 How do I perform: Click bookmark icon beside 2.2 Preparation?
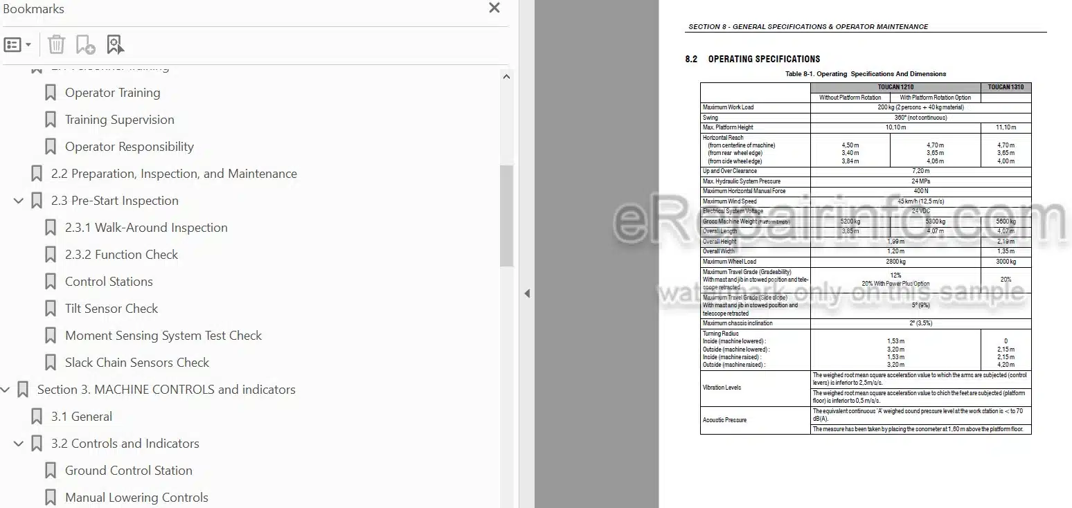(36, 174)
